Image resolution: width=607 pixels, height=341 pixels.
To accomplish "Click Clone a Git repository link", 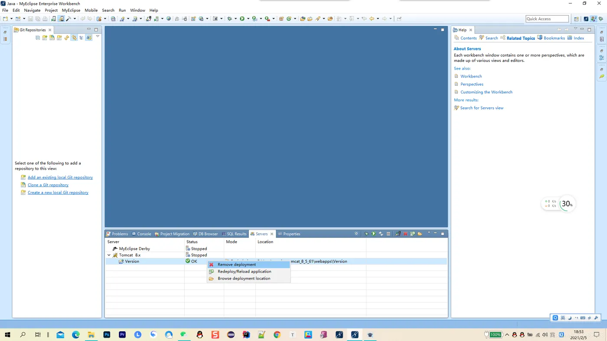I will (48, 185).
